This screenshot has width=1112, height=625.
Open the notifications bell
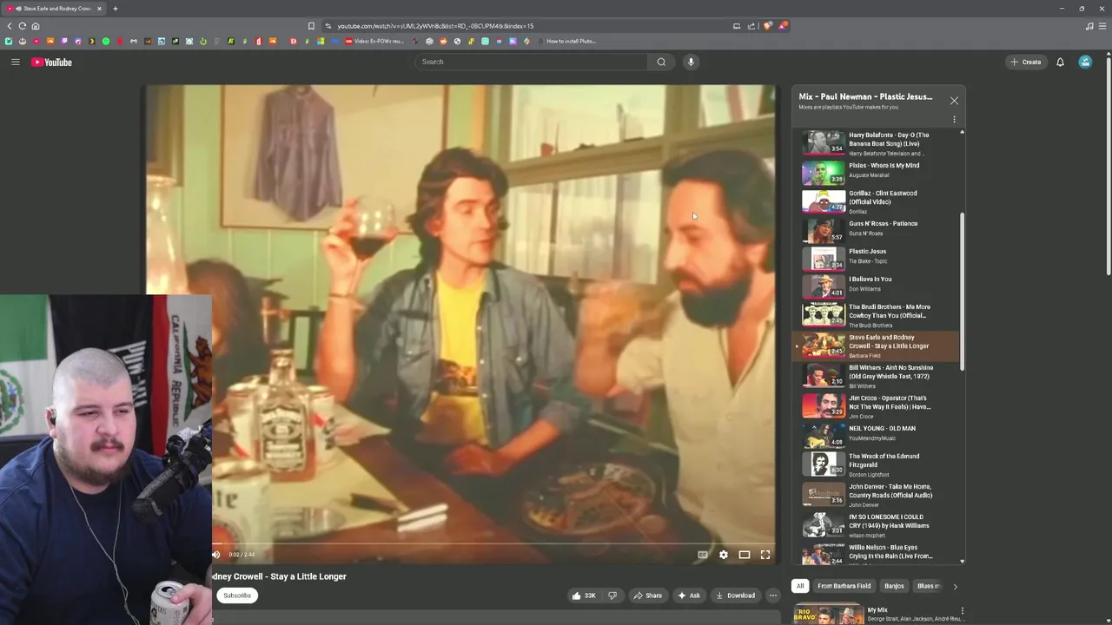click(1060, 62)
